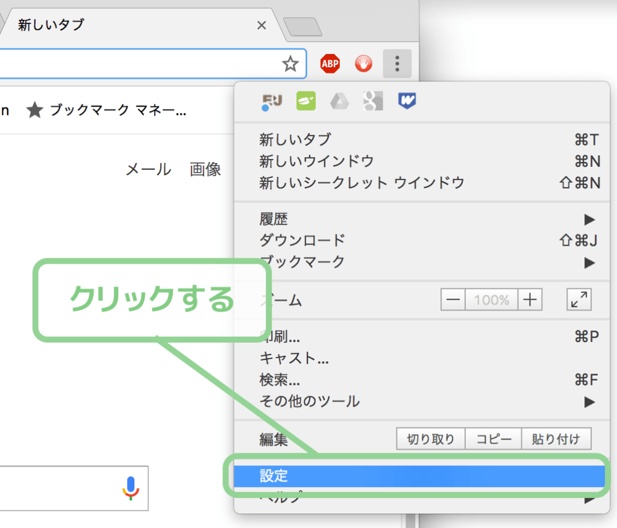Expand the 履歴 submenu
This screenshot has width=617, height=528.
click(x=422, y=219)
